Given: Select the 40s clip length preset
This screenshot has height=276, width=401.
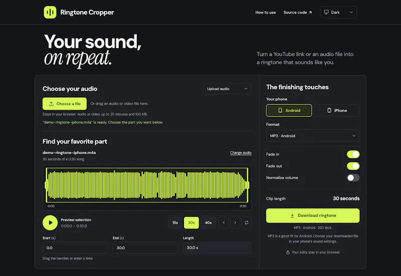Looking at the screenshot, I should coord(208,223).
